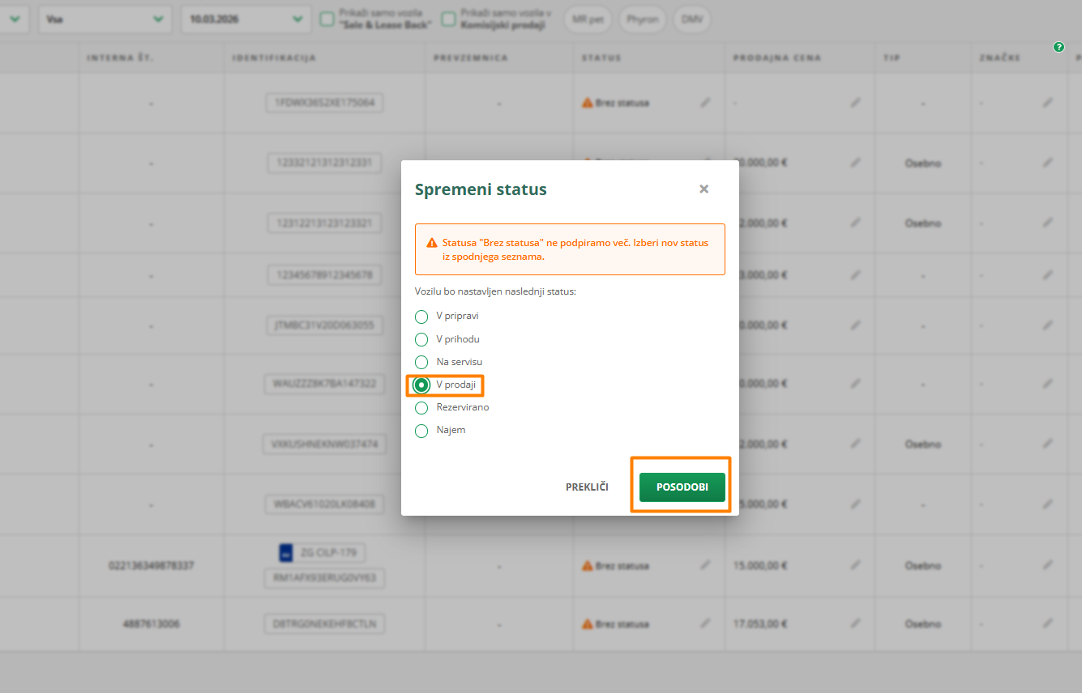Edit price pencil in the 12332121312312331 row

click(856, 163)
